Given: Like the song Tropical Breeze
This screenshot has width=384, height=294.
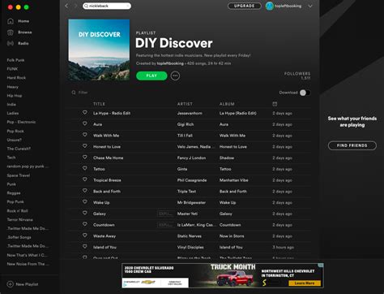Looking at the screenshot, I should (x=85, y=179).
